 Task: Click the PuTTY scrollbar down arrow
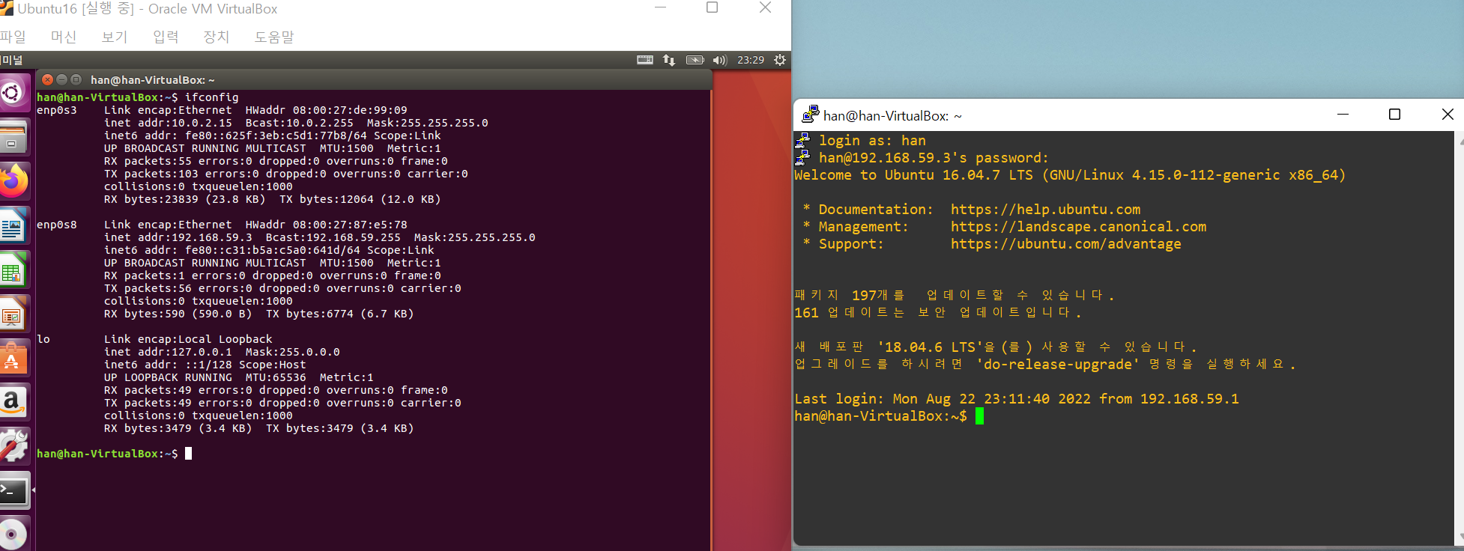tap(1460, 538)
